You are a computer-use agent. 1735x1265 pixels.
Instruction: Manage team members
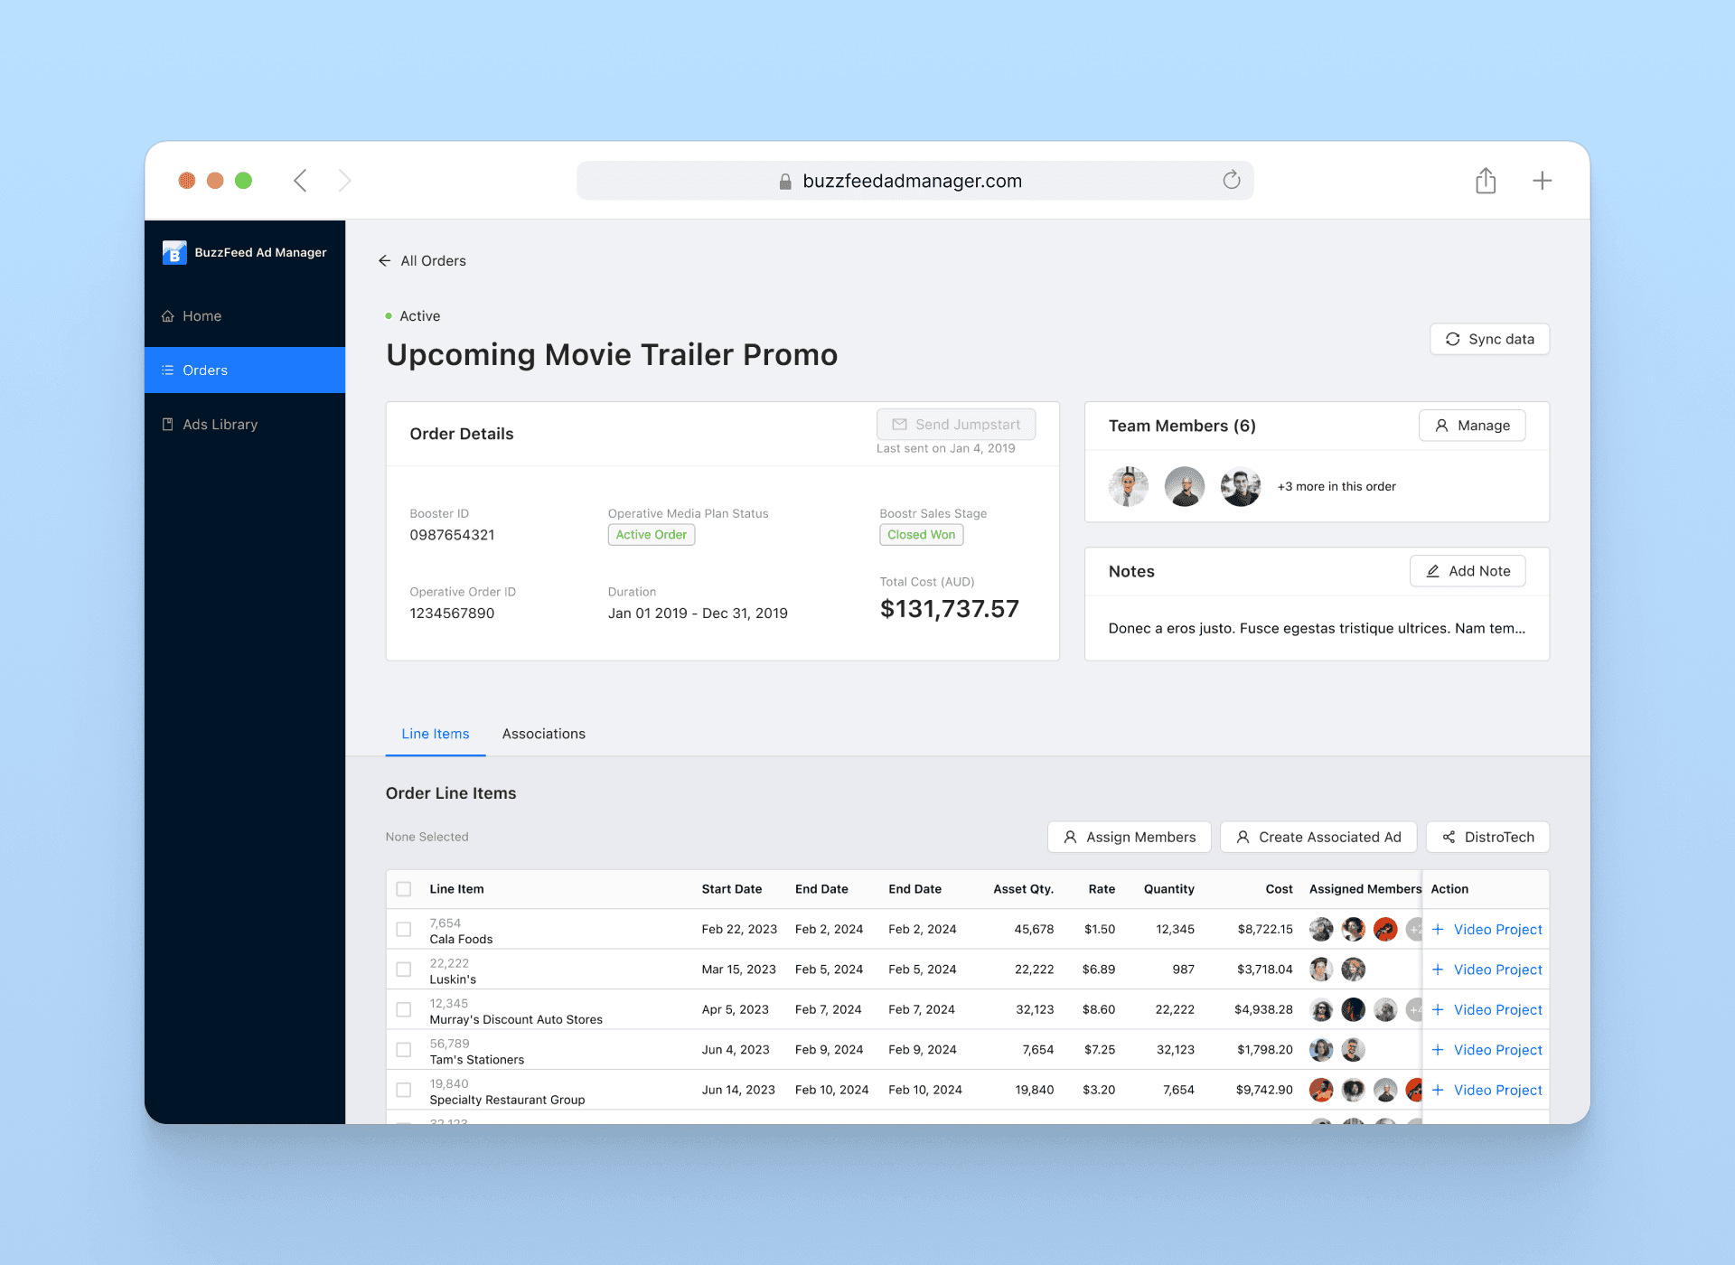1472,426
